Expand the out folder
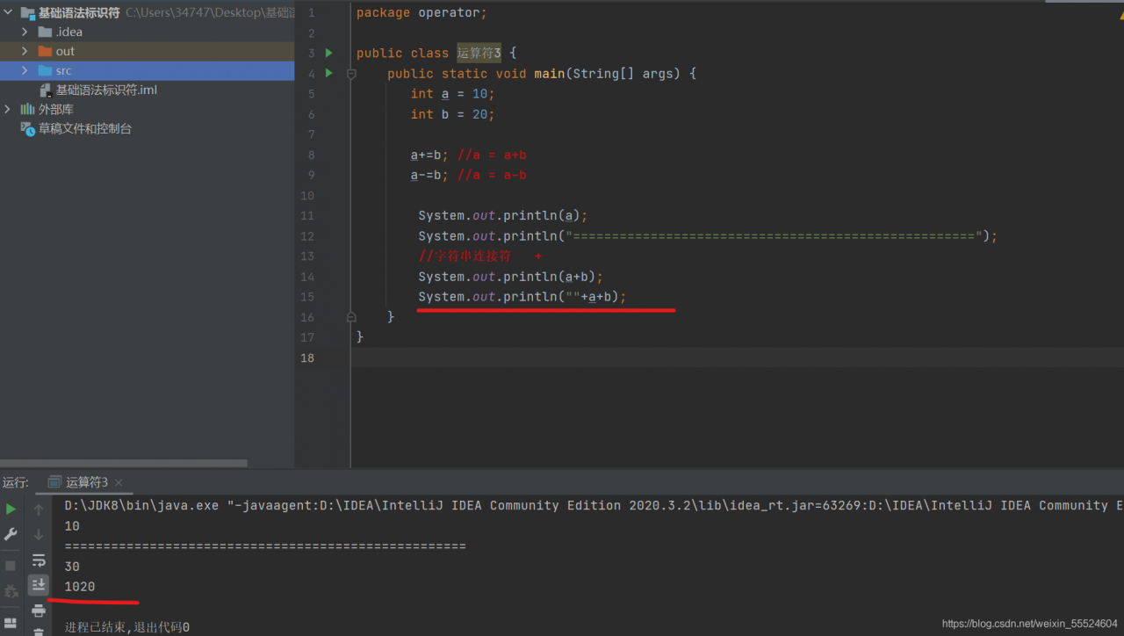 [x=25, y=51]
